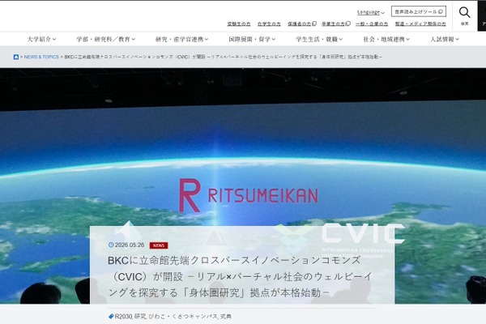Open 保護者の方 external link
Image resolution: width=486 pixels, height=324 pixels.
(x=302, y=23)
